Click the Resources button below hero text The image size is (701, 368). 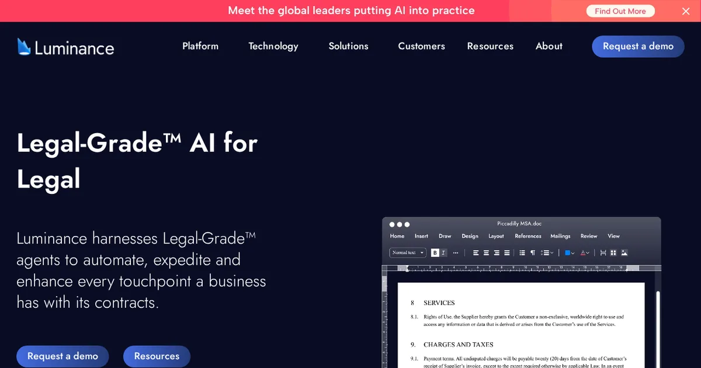click(157, 356)
